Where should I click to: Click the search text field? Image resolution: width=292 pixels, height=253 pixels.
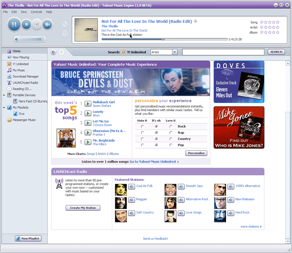pos(223,52)
